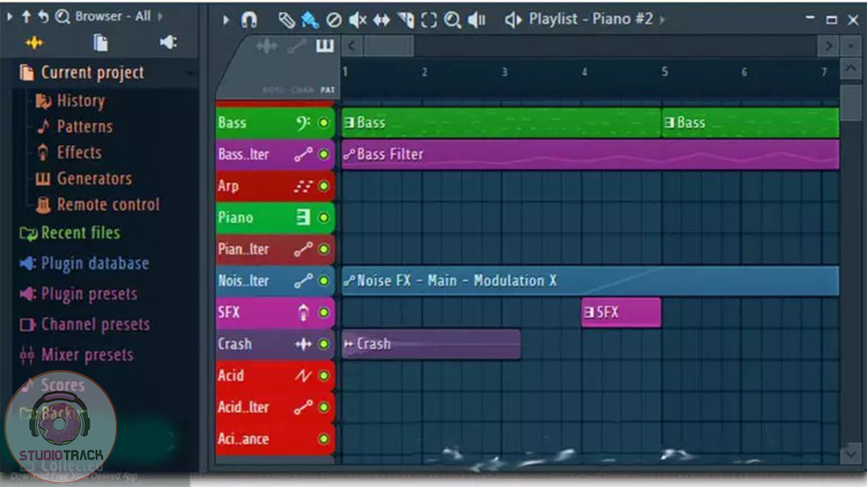Set clip focus to automation clips

297,46
